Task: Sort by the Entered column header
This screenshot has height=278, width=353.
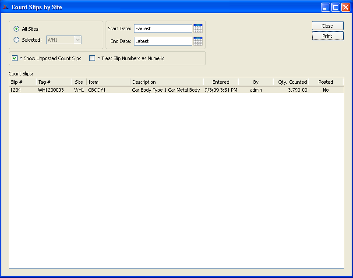Action: pyautogui.click(x=221, y=82)
